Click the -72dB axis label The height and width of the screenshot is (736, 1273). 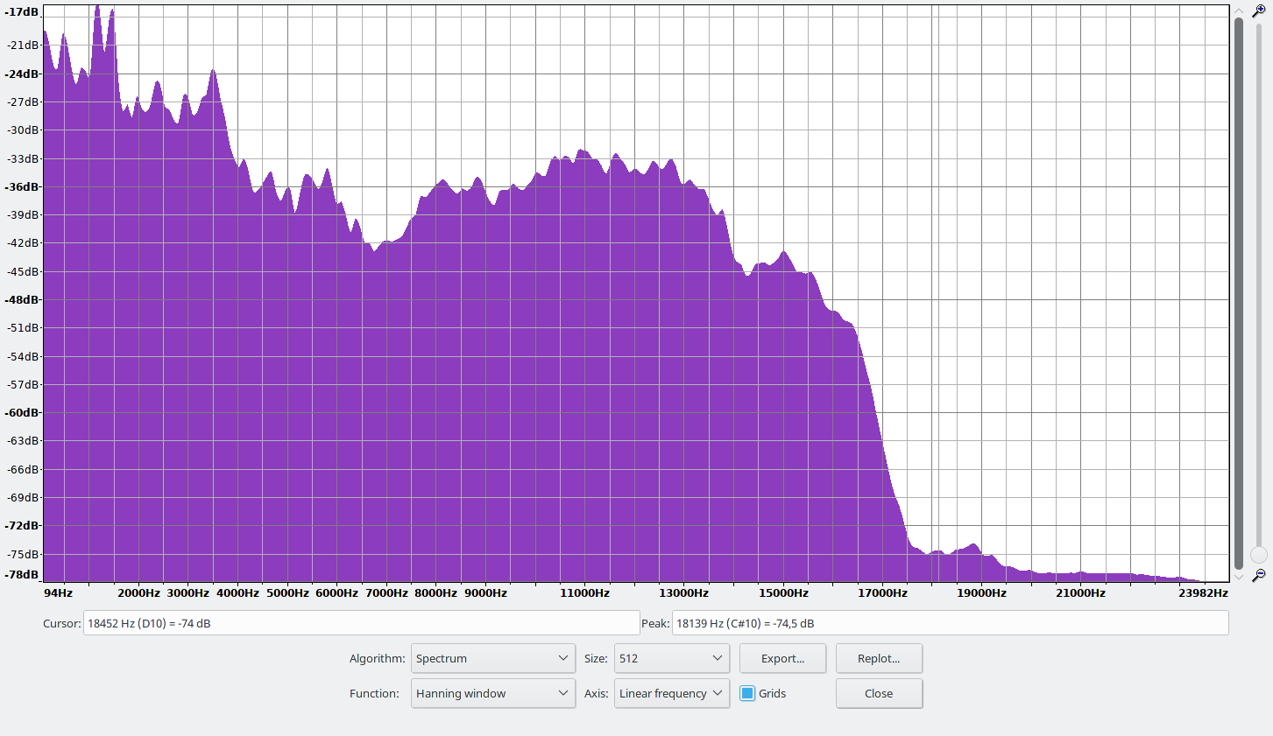22,525
